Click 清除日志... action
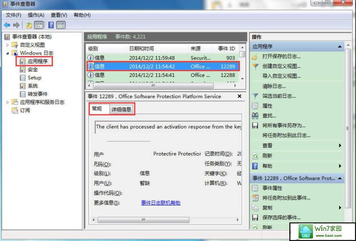356x241 pixels. [x=274, y=86]
